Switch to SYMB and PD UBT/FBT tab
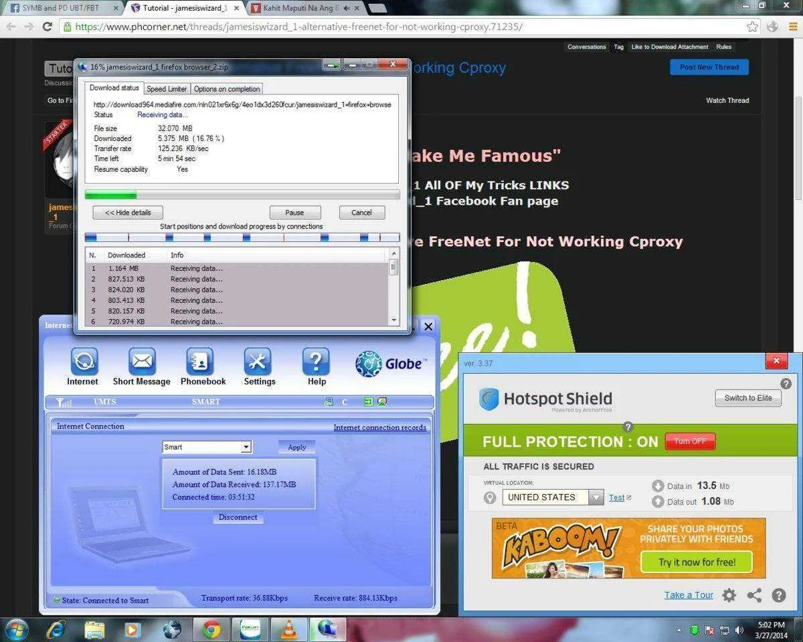This screenshot has width=803, height=642. tap(61, 8)
